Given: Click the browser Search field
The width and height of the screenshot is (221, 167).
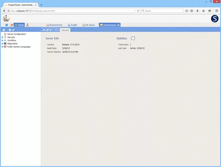Looking at the screenshot, I should pos(162,11).
